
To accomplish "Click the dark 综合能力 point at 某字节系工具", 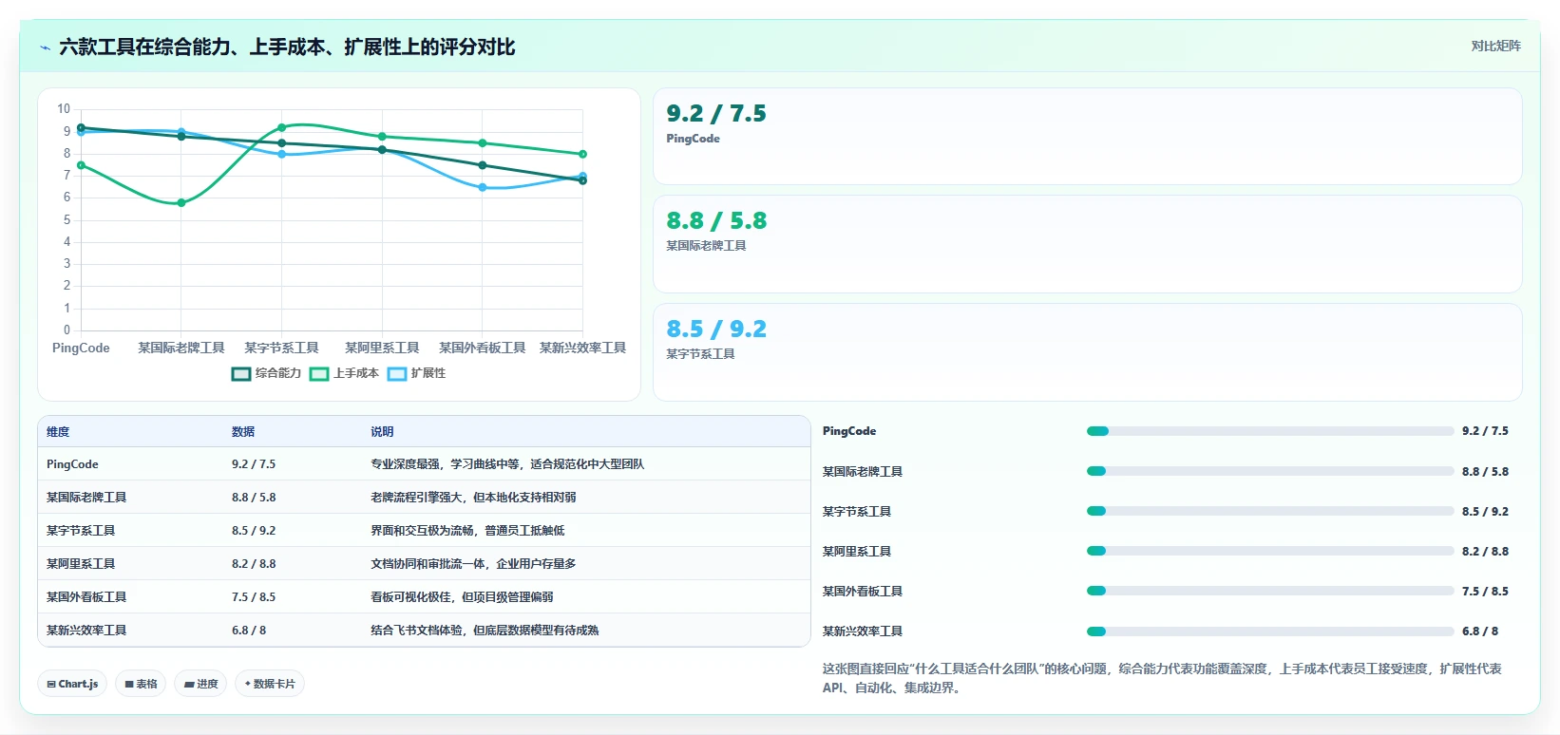I will [281, 143].
